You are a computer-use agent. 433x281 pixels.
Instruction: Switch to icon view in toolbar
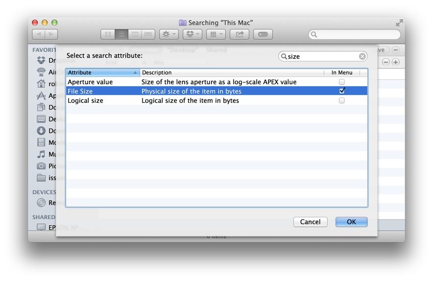[108, 34]
